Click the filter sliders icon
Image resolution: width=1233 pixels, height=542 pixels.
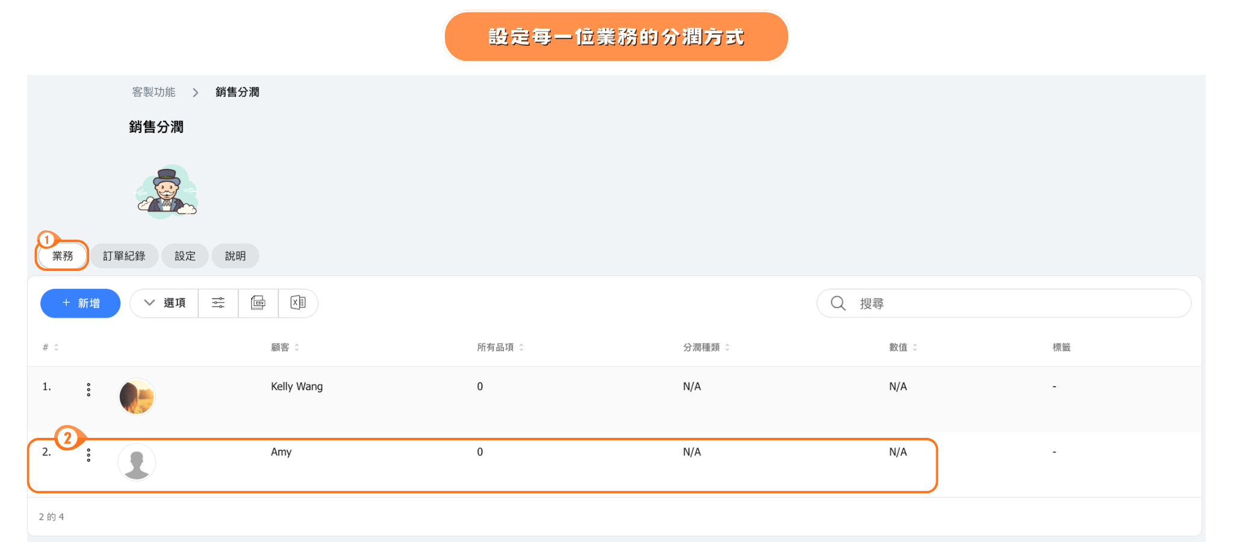[218, 303]
